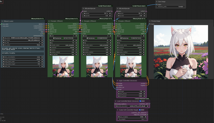Click the Randomize button with seed 197359667951637
Image resolution: width=214 pixels, height=123 pixels.
click(x=97, y=38)
